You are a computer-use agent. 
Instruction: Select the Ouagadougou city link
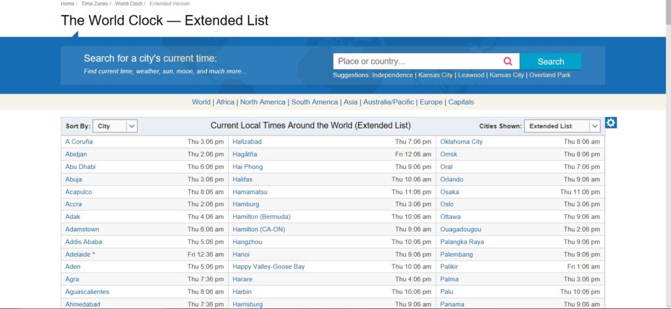pyautogui.click(x=461, y=229)
